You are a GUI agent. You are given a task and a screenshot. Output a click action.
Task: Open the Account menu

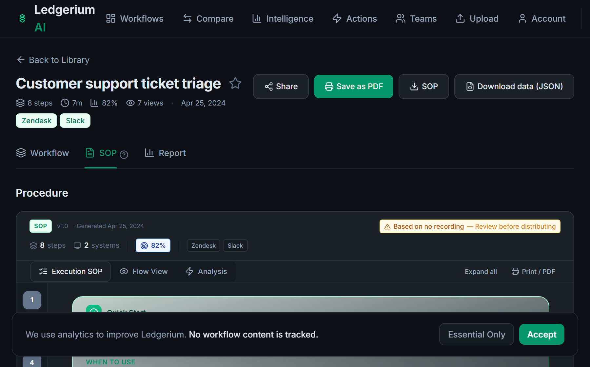pos(542,18)
